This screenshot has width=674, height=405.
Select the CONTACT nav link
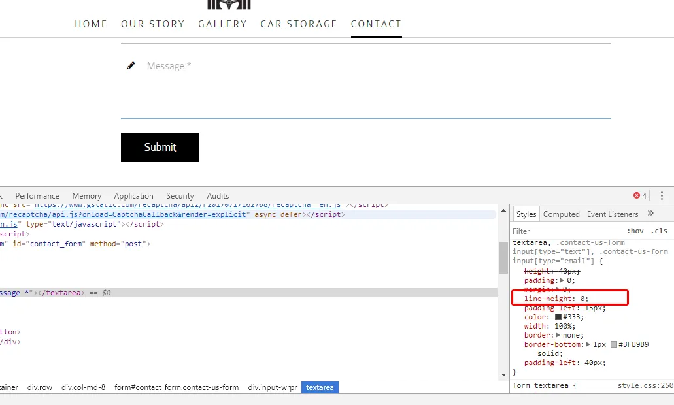point(376,24)
